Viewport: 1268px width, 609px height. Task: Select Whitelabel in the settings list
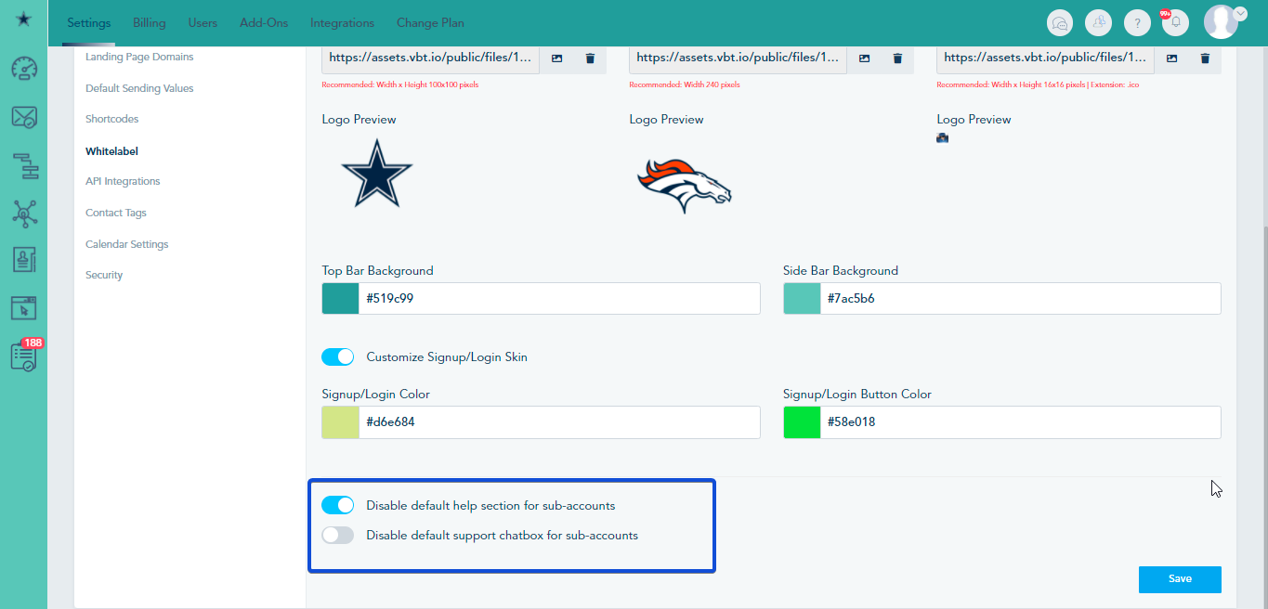point(111,150)
